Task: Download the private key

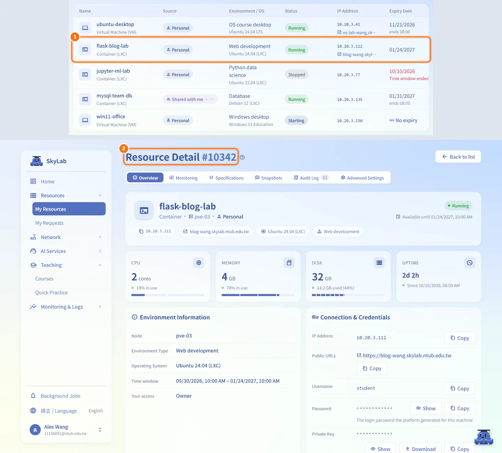Action: pos(420,449)
